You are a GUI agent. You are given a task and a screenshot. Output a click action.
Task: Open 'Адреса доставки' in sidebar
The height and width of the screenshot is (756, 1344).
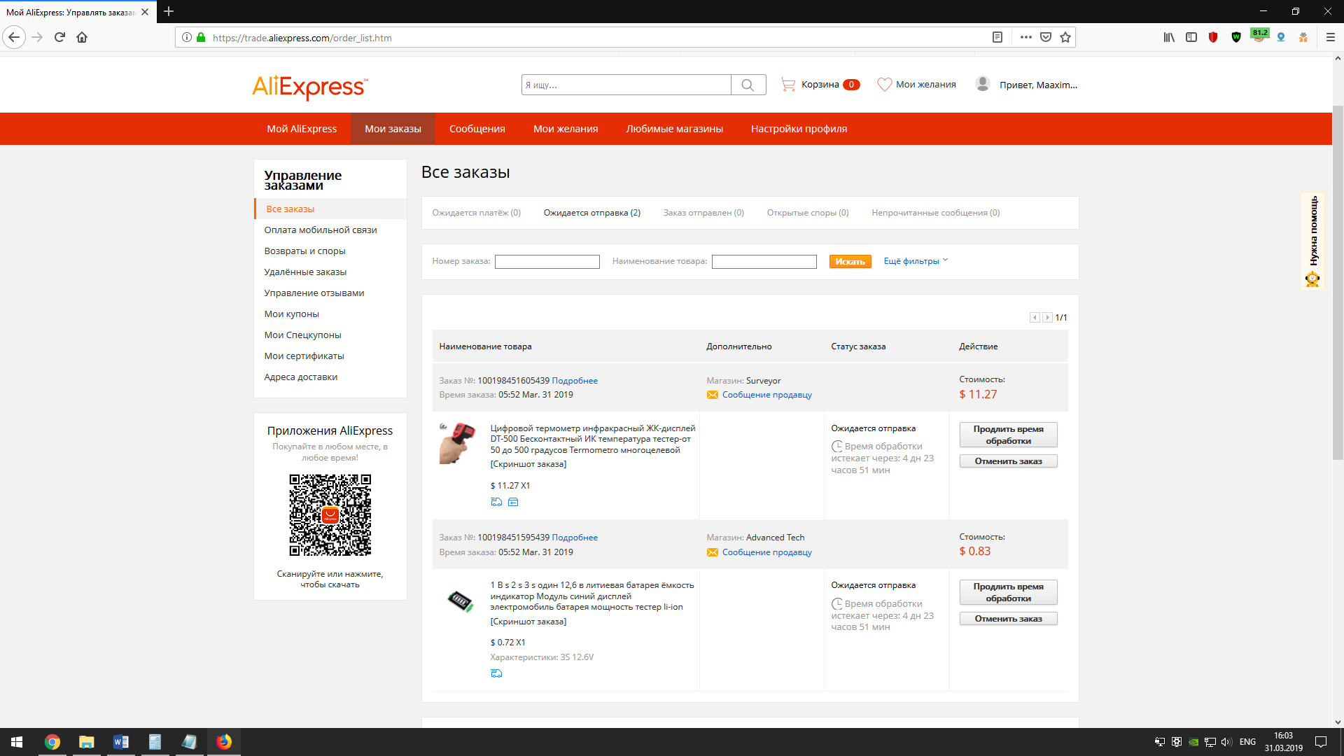coord(300,377)
